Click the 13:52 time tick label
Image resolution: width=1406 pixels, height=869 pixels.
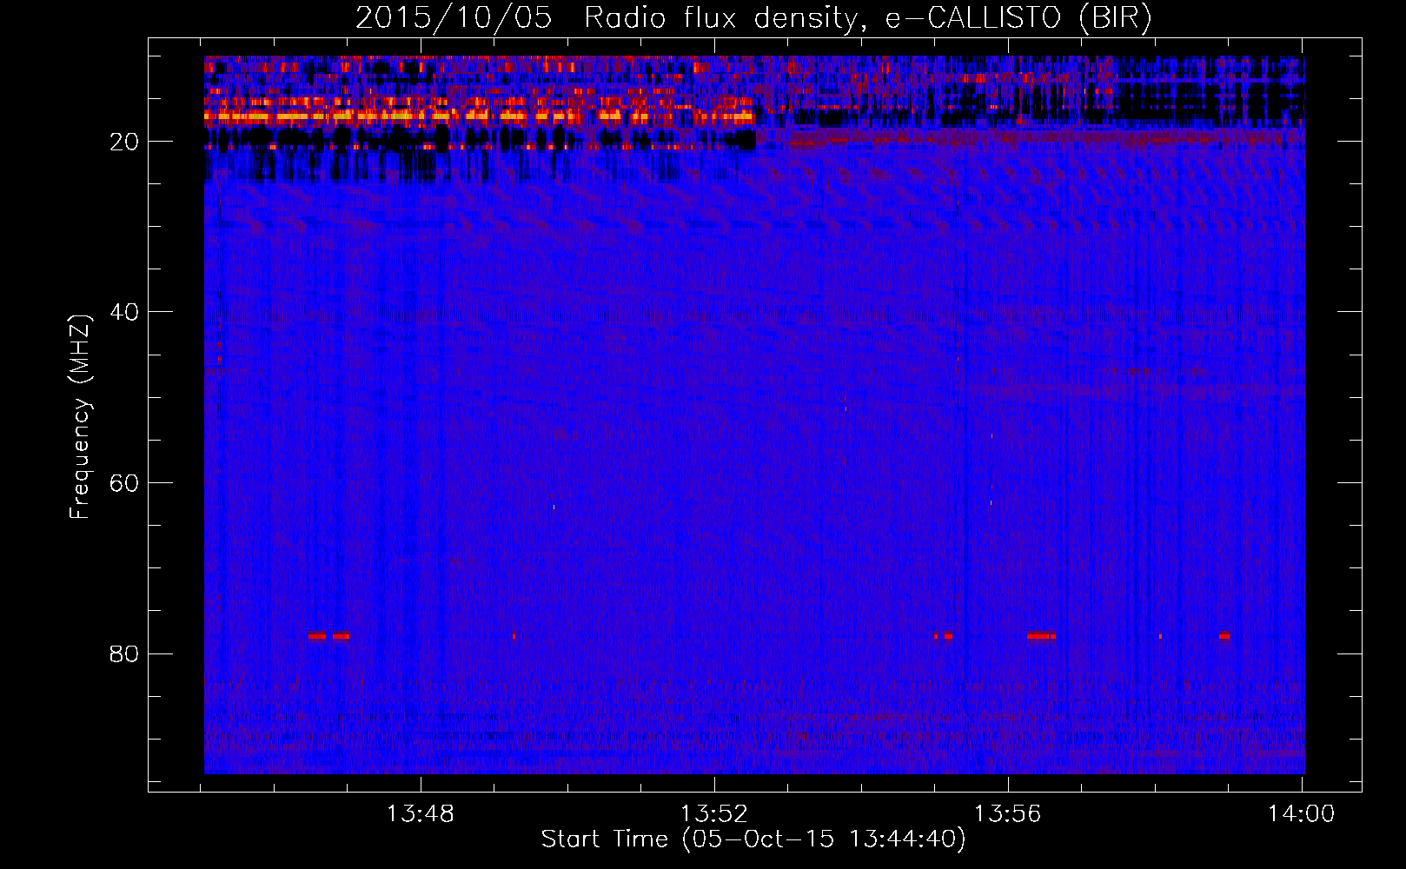tap(714, 814)
